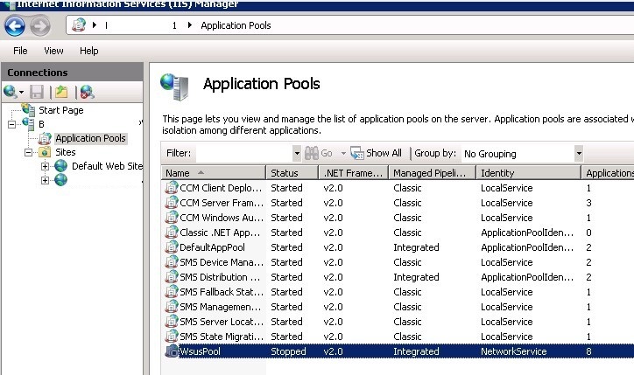The image size is (634, 375).
Task: Open the Create New Connection icon
Action: click(11, 92)
